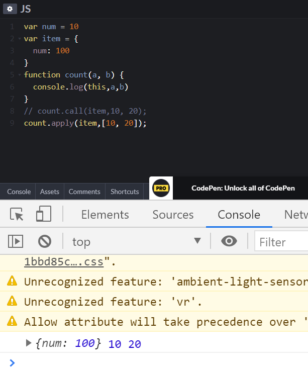Expand the {num: 100} object

(x=29, y=343)
